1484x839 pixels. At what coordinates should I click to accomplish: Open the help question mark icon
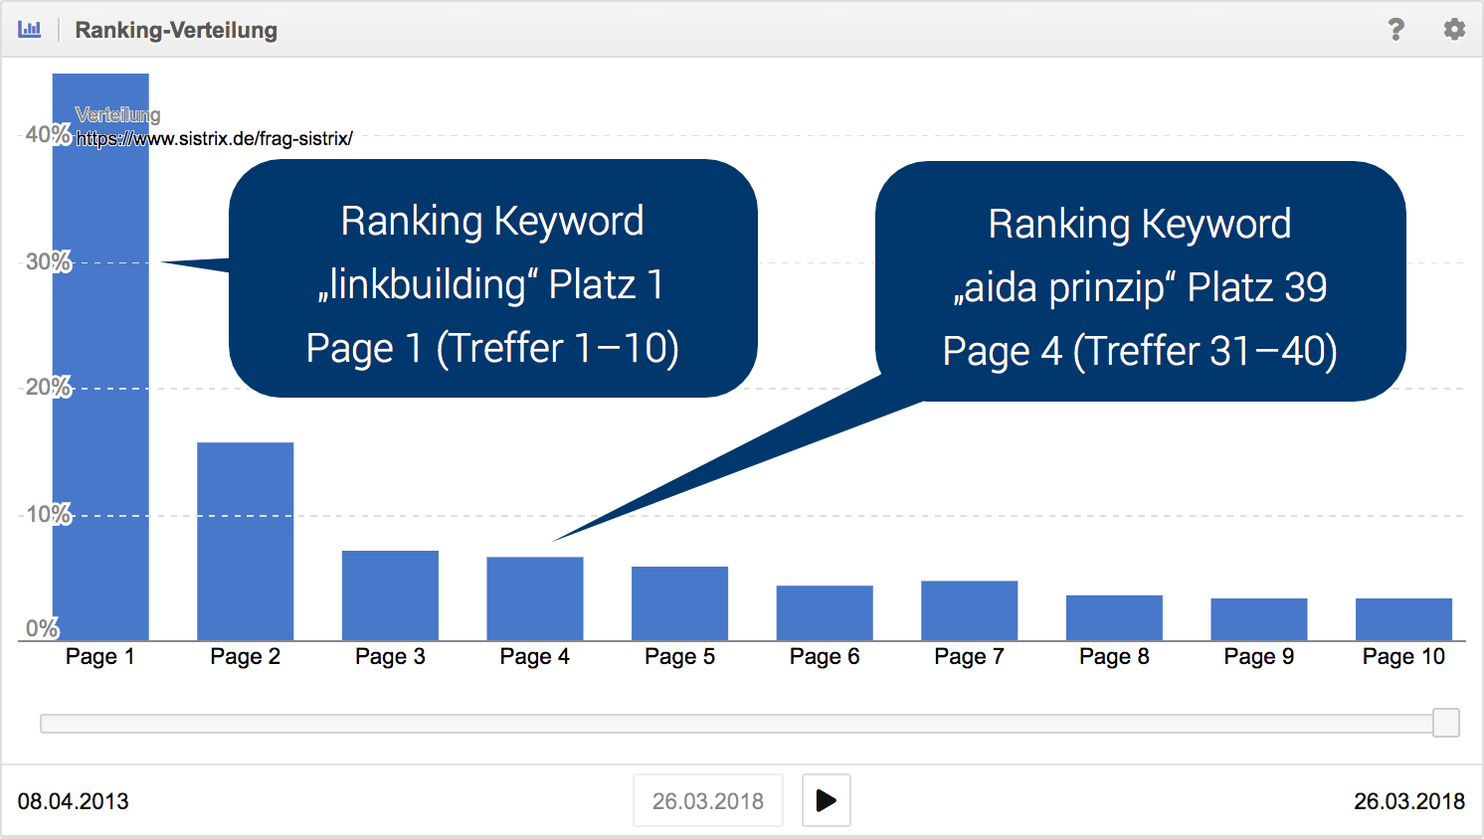(x=1396, y=30)
